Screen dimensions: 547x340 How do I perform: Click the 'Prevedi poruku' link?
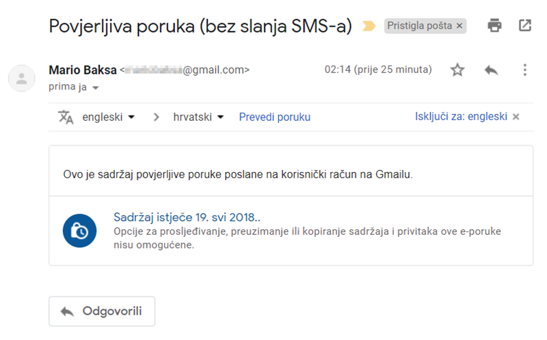pos(274,117)
